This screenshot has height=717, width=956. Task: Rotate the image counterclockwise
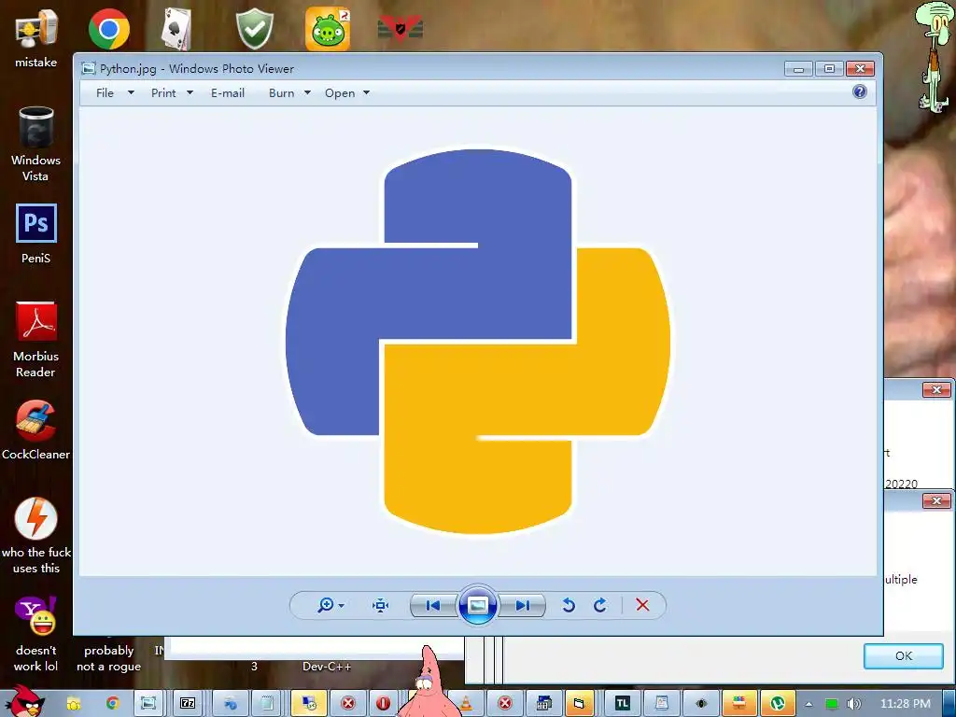click(x=569, y=605)
